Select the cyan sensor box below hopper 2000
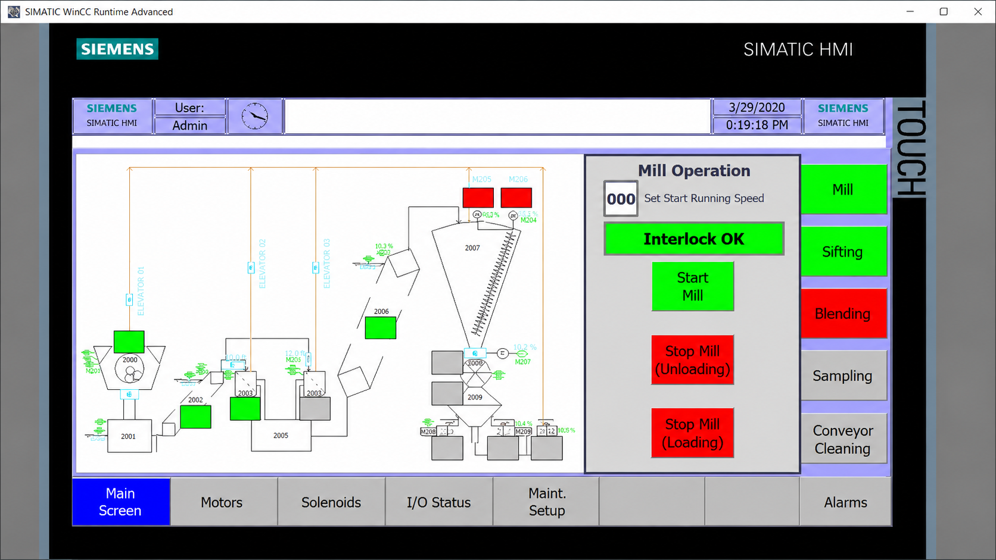The image size is (996, 560). (129, 394)
